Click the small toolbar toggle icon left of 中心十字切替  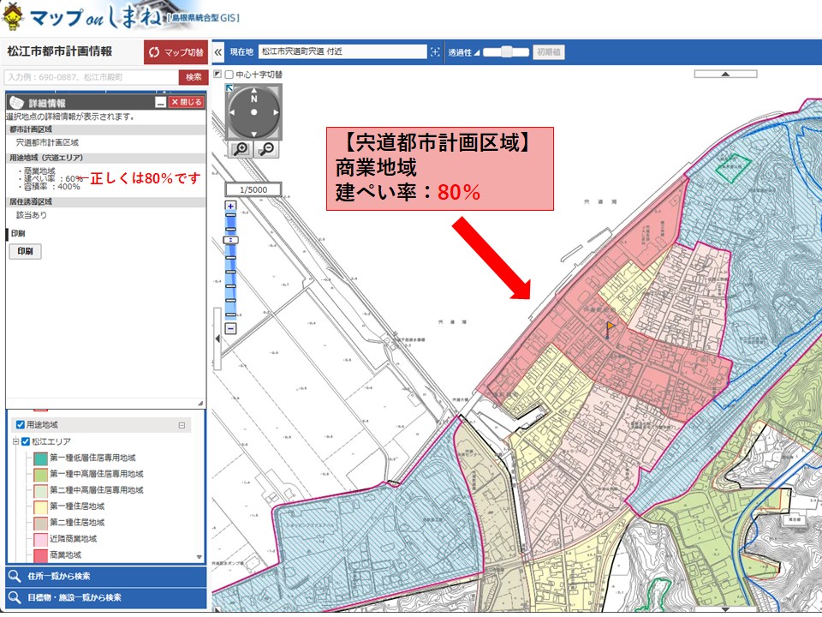pos(218,74)
